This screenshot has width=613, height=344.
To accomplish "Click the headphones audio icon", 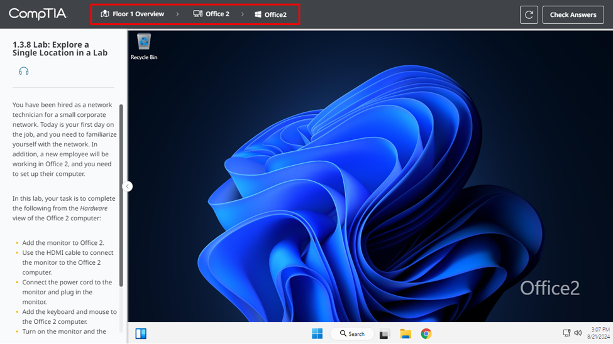I will click(x=24, y=71).
